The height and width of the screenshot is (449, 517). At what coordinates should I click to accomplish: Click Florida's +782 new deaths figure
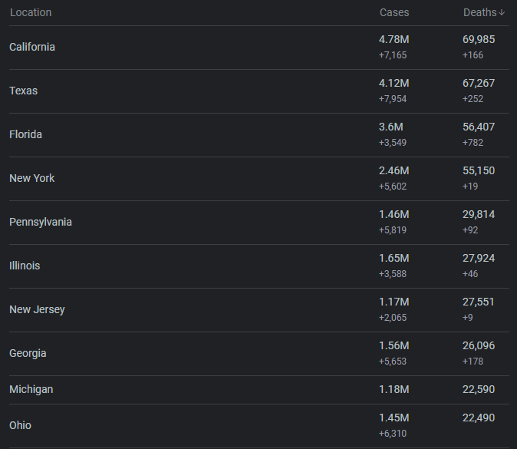(x=473, y=143)
